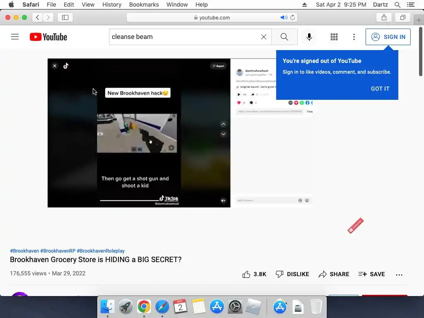The height and width of the screenshot is (318, 424).
Task: Toggle the Safari sidebar button
Action: (x=65, y=17)
